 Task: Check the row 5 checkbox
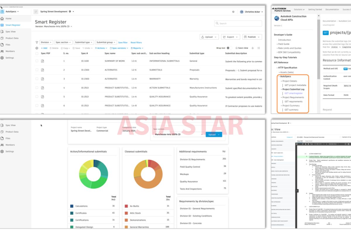37,97
